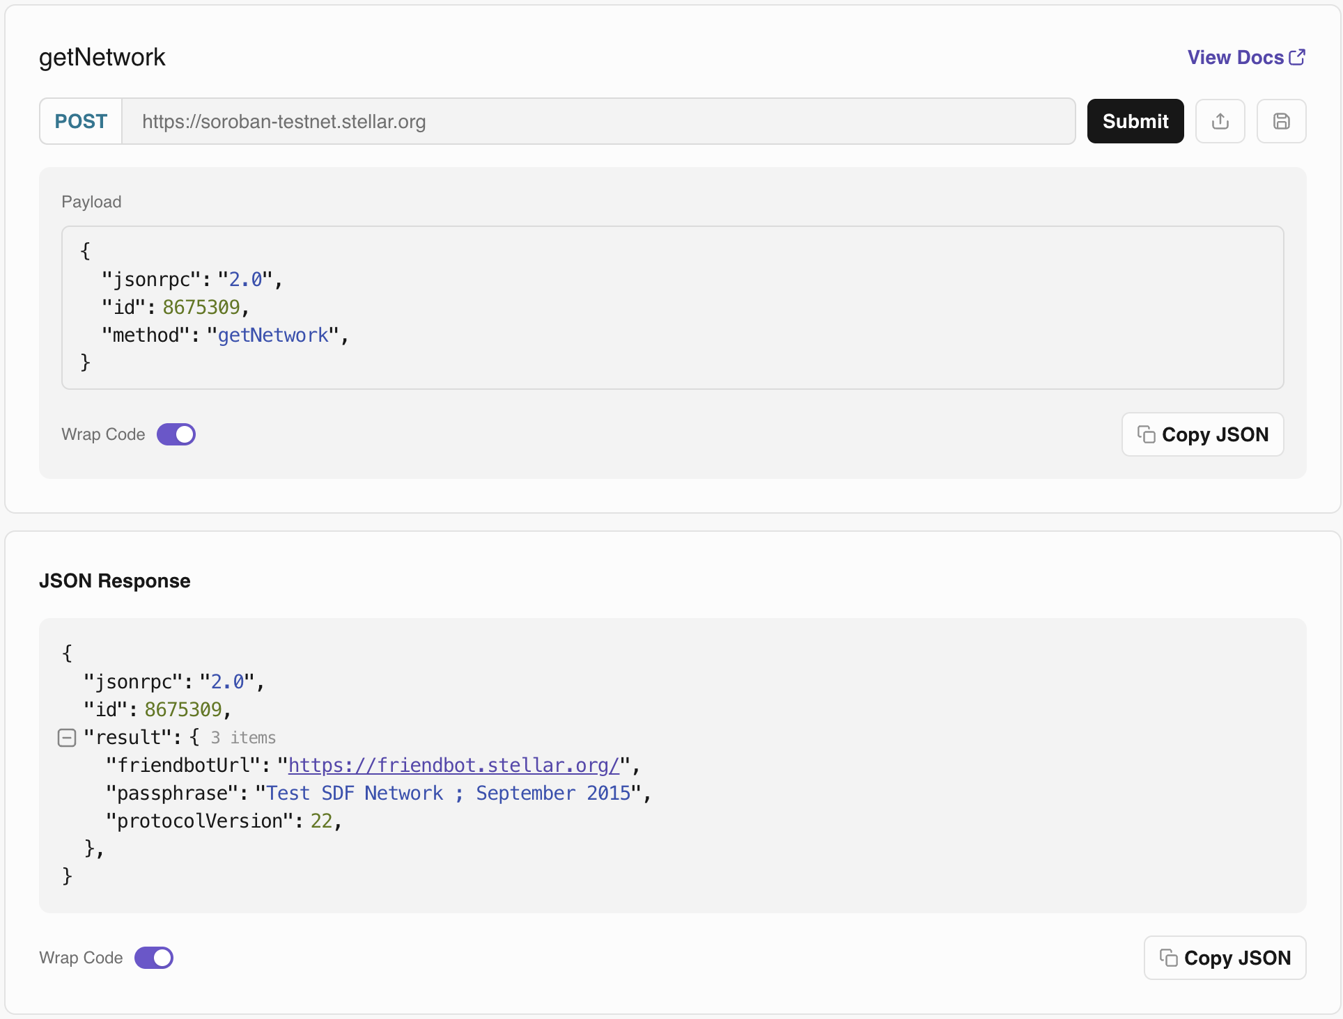Collapse the "result" object with the minus box
Screen dimensions: 1343x1019
(67, 738)
